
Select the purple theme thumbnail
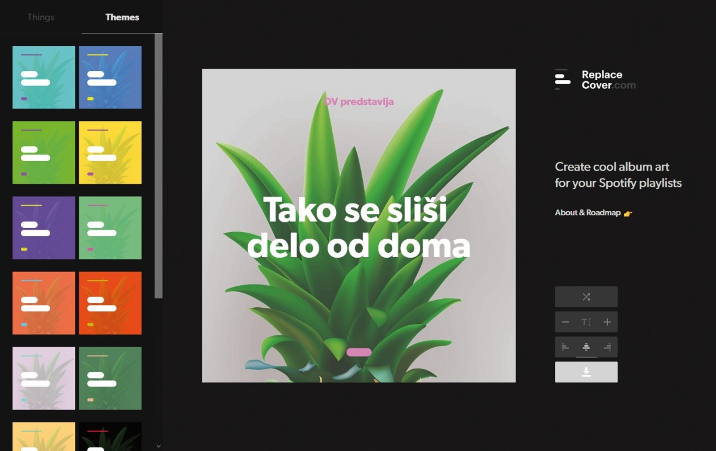tap(44, 228)
